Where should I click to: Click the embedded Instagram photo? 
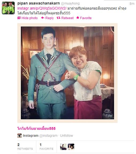pos(67,73)
